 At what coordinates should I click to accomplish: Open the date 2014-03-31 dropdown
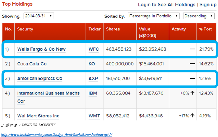click(39, 16)
